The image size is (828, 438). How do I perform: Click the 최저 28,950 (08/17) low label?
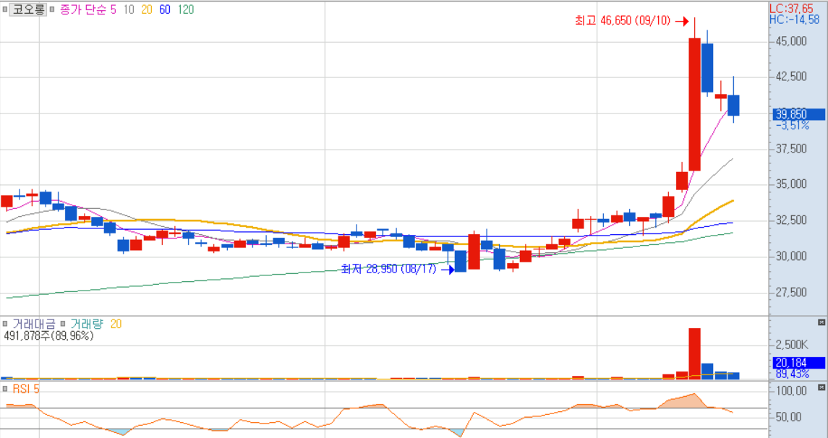(x=389, y=269)
